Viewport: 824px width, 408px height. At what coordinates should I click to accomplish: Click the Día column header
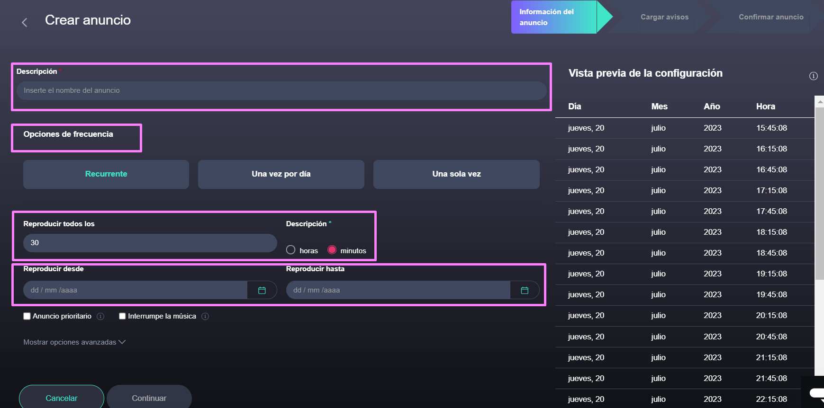coord(575,106)
